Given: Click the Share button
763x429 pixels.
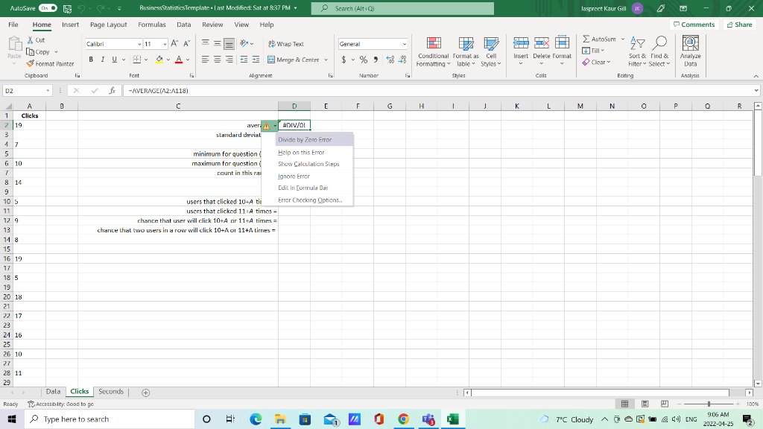Looking at the screenshot, I should 740,25.
